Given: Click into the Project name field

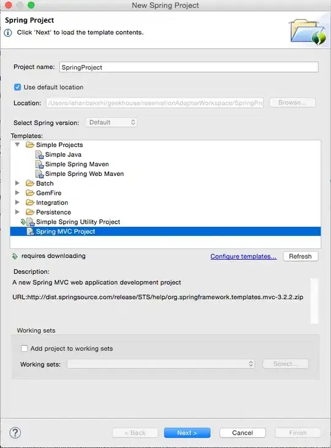Looking at the screenshot, I should [189, 67].
